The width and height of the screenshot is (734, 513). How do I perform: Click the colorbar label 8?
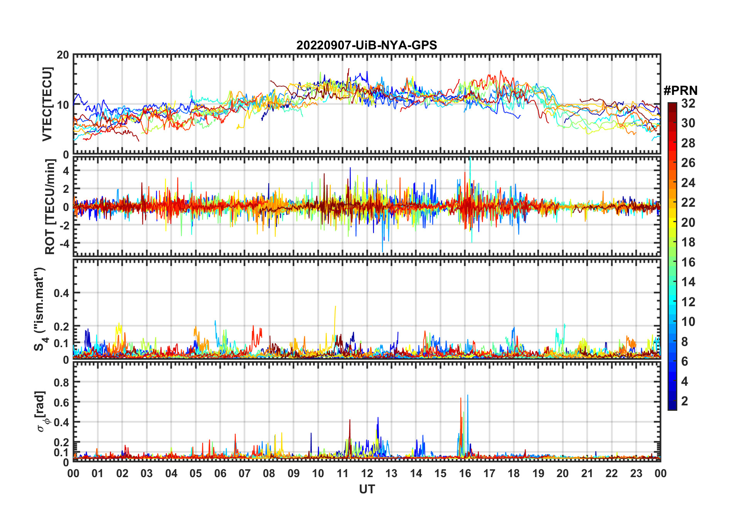point(685,342)
